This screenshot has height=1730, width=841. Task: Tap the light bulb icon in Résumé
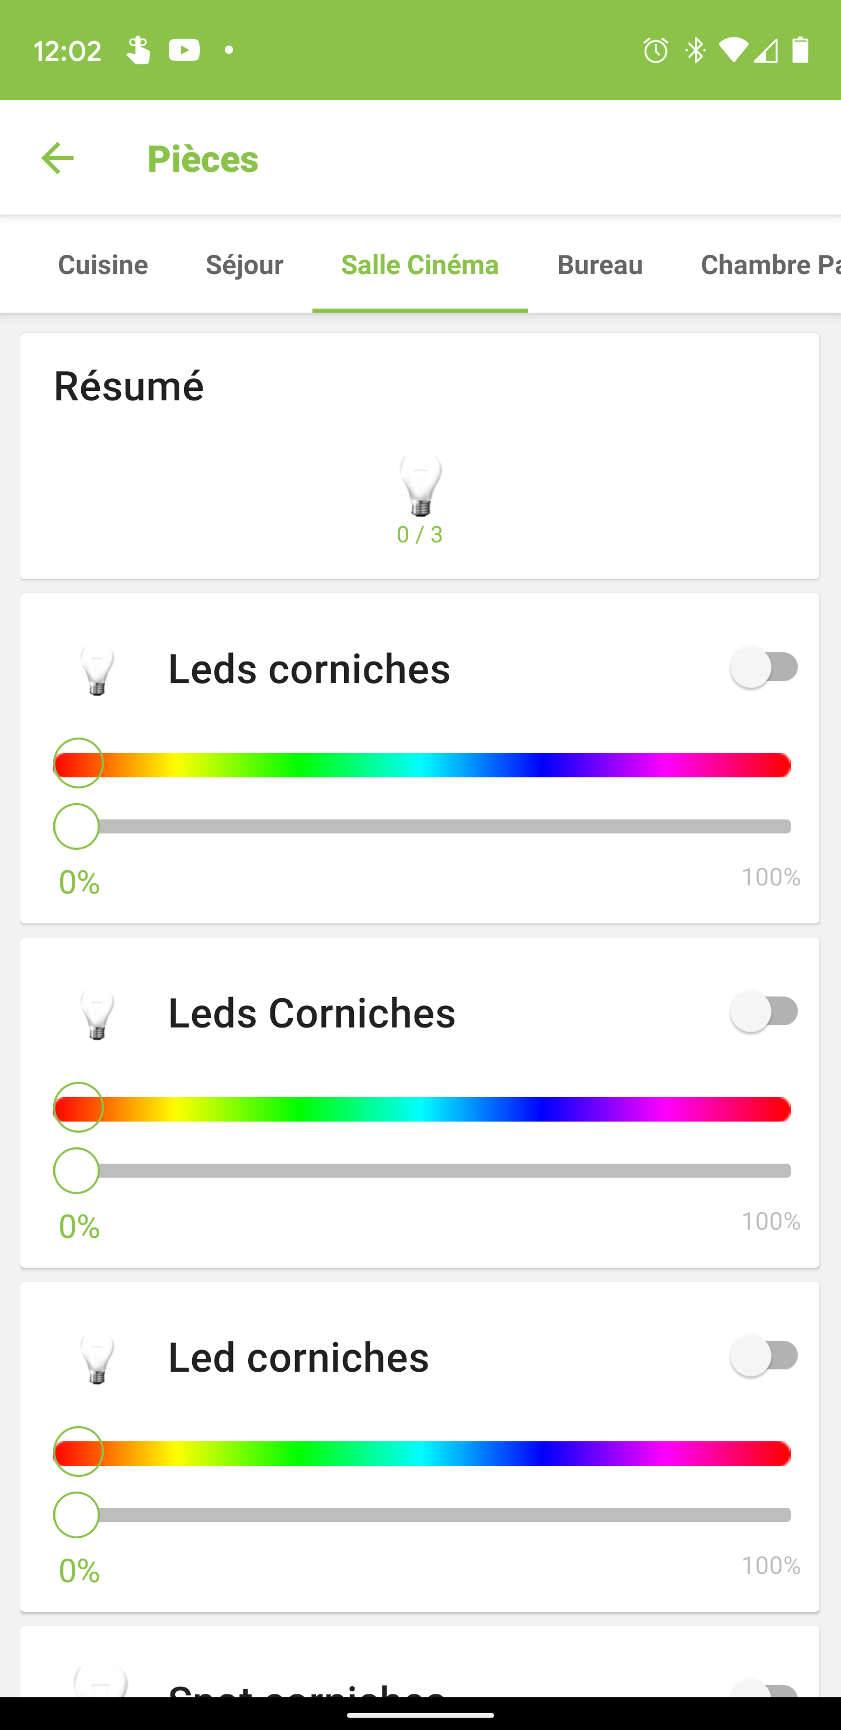420,484
